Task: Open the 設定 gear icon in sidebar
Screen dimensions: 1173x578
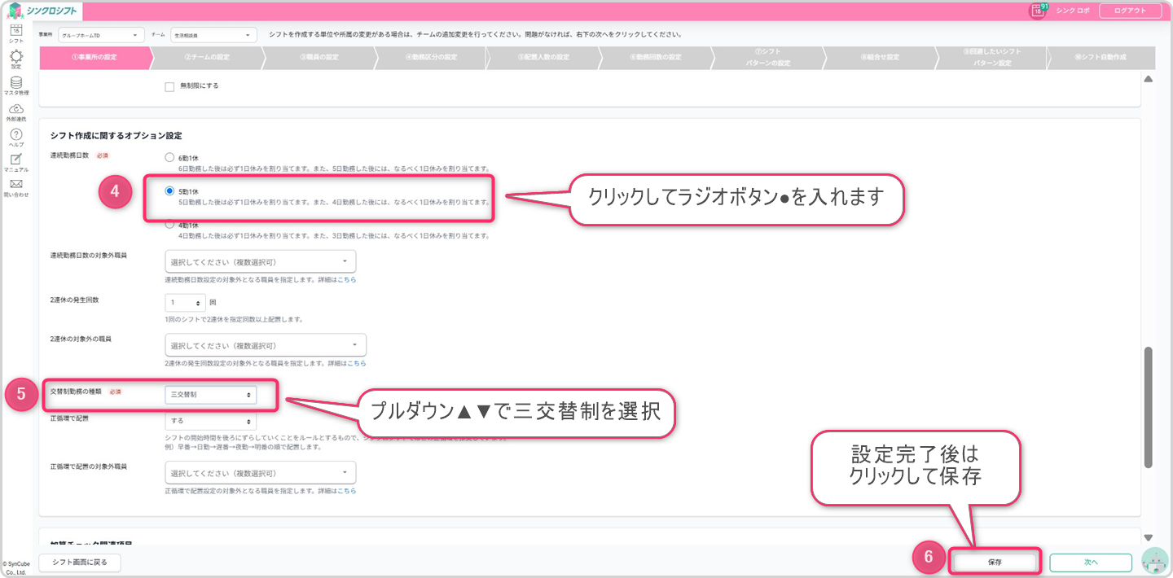Action: [x=15, y=57]
